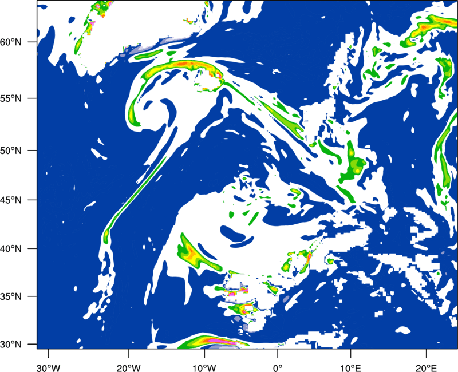Click the 55°N latitude label
The image size is (458, 372).
point(11,98)
